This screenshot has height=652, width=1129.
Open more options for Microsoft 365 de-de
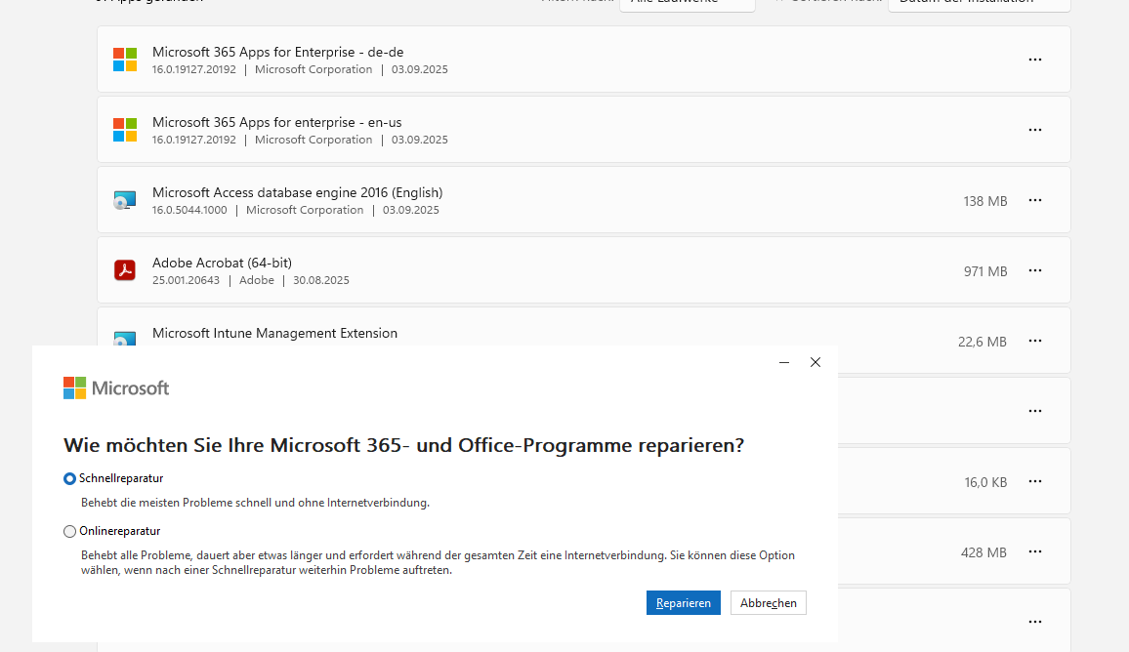point(1034,60)
